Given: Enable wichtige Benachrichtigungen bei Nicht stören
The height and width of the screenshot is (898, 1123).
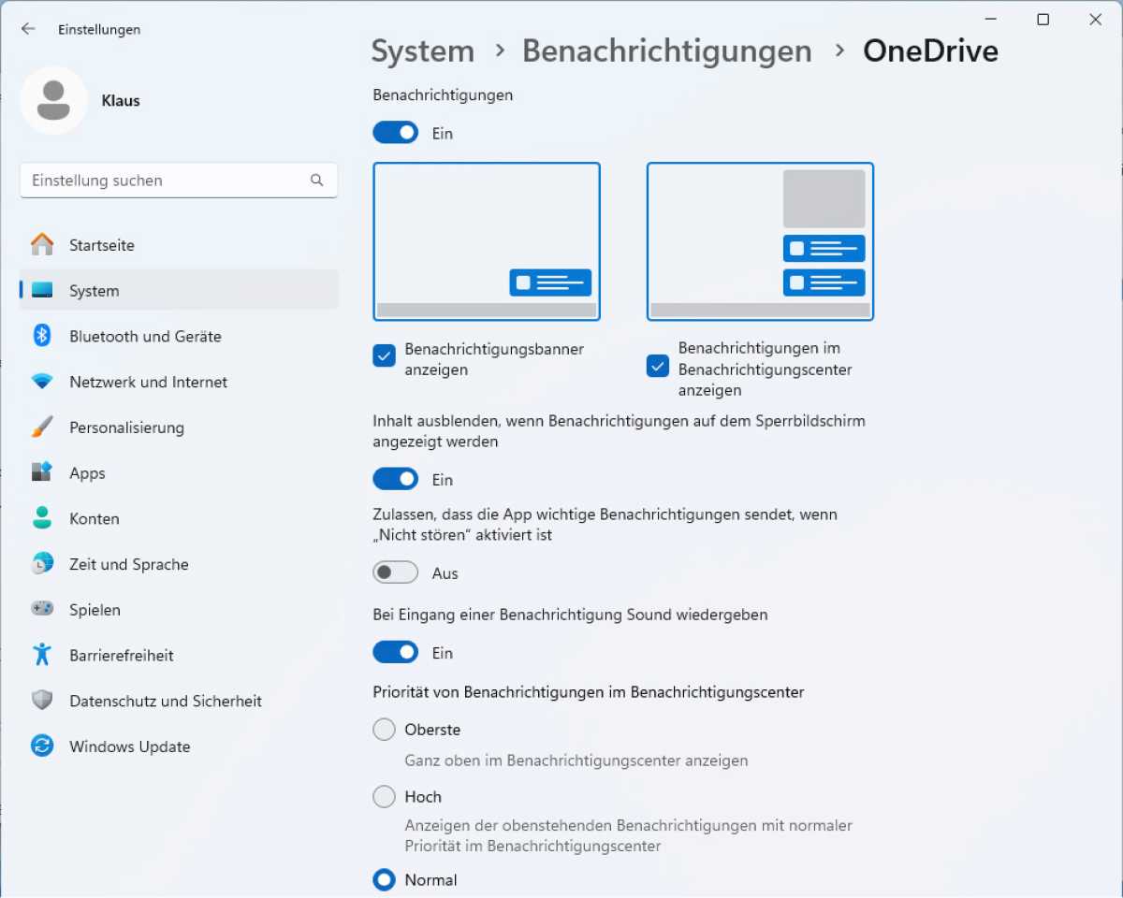Looking at the screenshot, I should 395,572.
